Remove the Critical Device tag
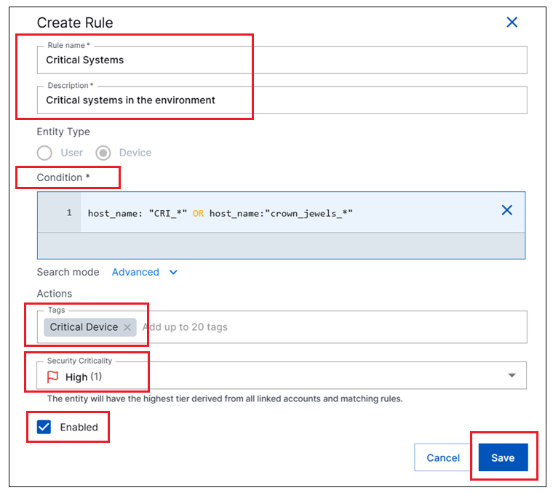The height and width of the screenshot is (493, 553). [x=127, y=327]
